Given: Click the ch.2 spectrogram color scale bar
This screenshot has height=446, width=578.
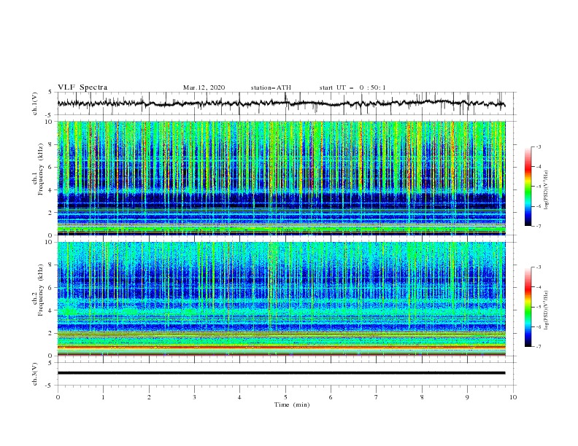Looking at the screenshot, I should pyautogui.click(x=528, y=307).
